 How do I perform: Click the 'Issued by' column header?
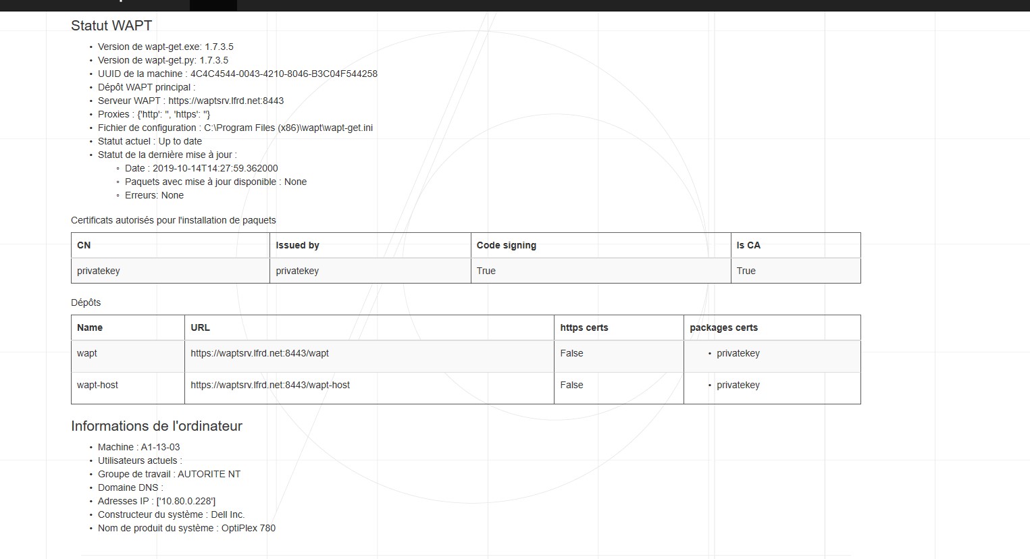(x=297, y=245)
